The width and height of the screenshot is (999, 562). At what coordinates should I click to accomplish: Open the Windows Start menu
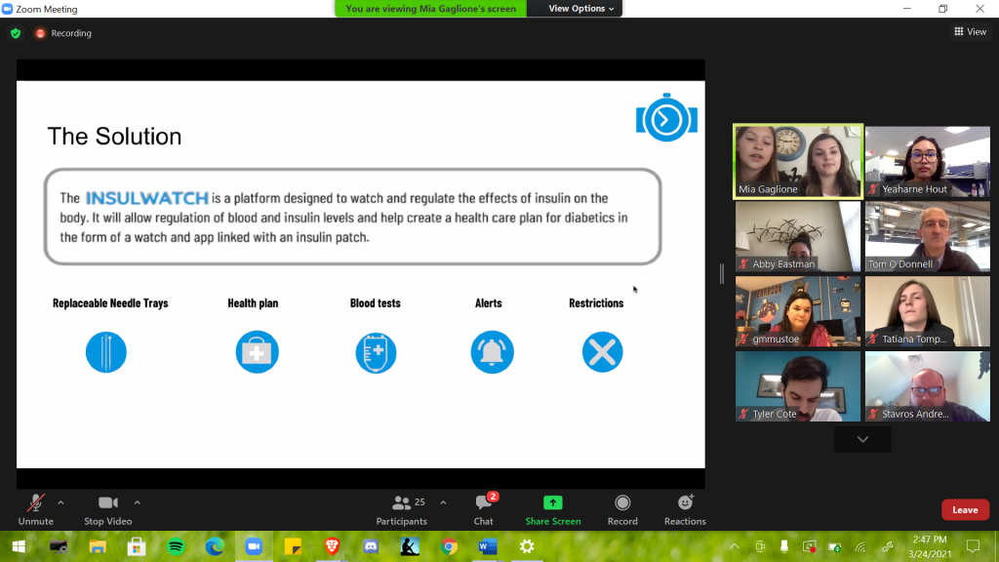[x=19, y=546]
